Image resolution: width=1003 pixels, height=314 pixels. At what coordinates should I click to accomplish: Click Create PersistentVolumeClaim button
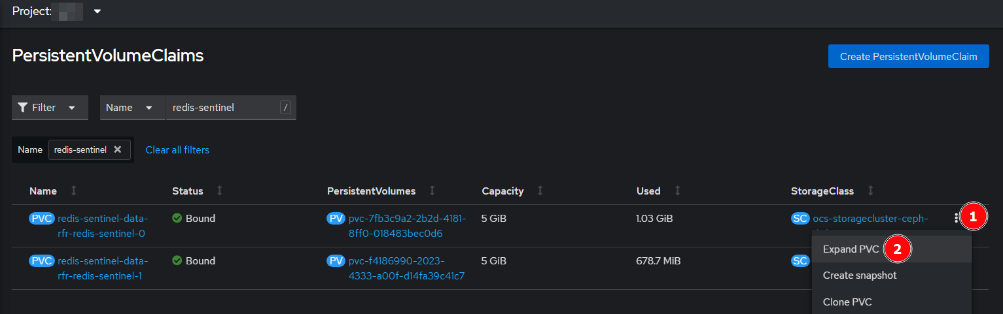click(908, 56)
